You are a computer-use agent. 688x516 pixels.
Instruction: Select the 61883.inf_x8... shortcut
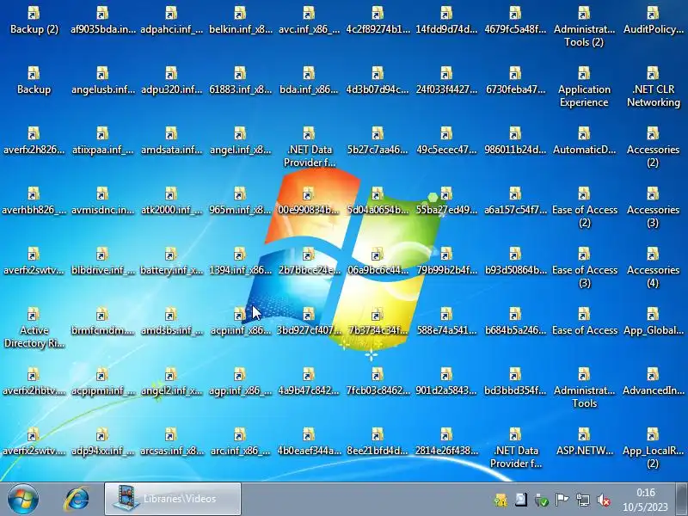point(241,81)
